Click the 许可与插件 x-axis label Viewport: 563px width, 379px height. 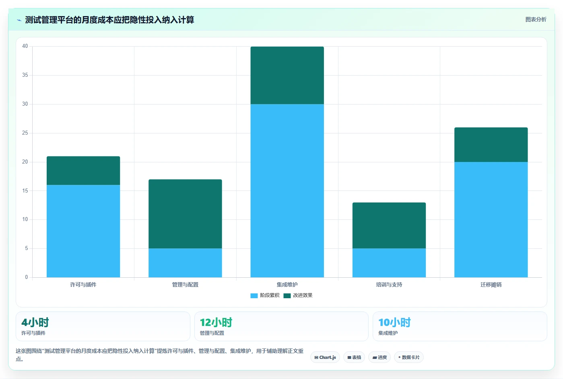83,285
